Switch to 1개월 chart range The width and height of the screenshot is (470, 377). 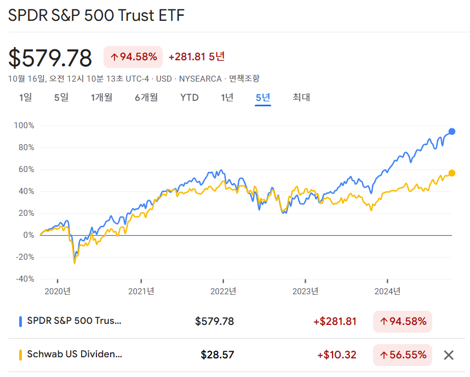(101, 98)
